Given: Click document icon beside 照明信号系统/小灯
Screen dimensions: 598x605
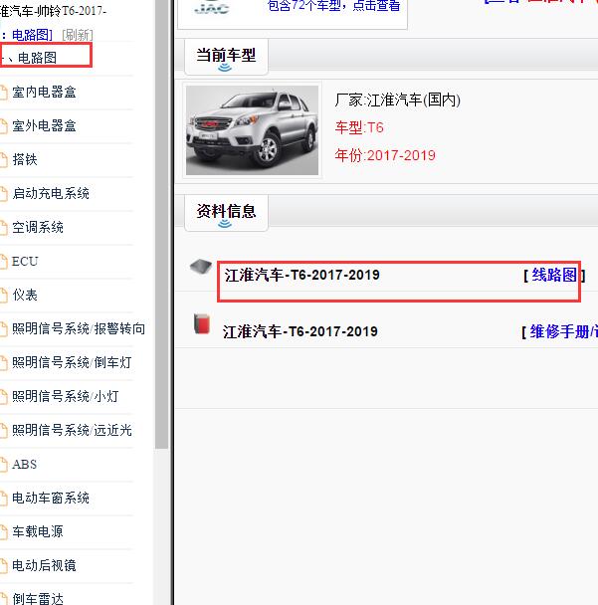Looking at the screenshot, I should point(3,397).
